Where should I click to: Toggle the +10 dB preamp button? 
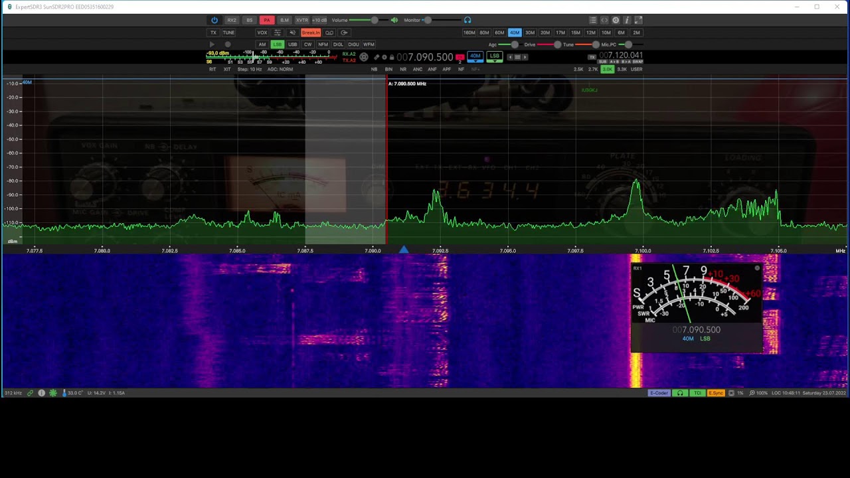(319, 20)
